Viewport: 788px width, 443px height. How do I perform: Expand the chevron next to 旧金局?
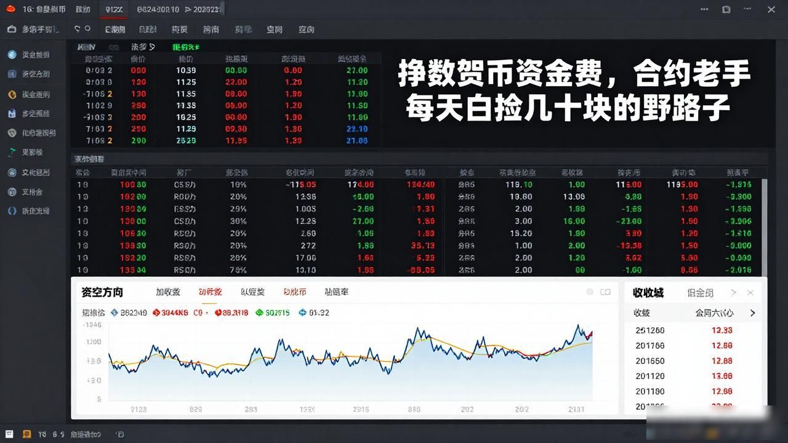(733, 293)
